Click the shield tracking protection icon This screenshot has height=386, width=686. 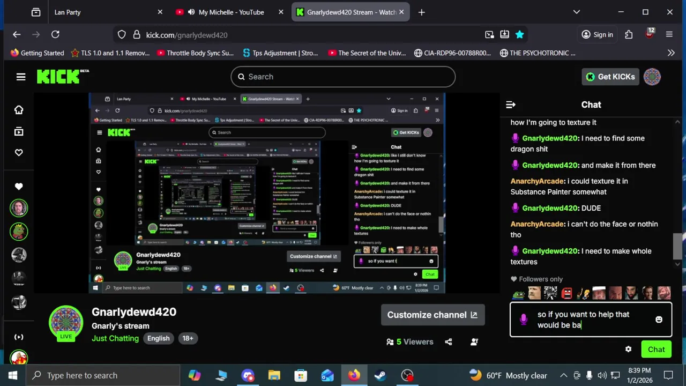(x=122, y=35)
